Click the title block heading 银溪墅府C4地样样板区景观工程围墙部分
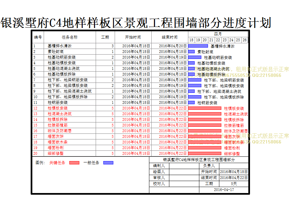The image size is (289, 210). pyautogui.click(x=199, y=160)
